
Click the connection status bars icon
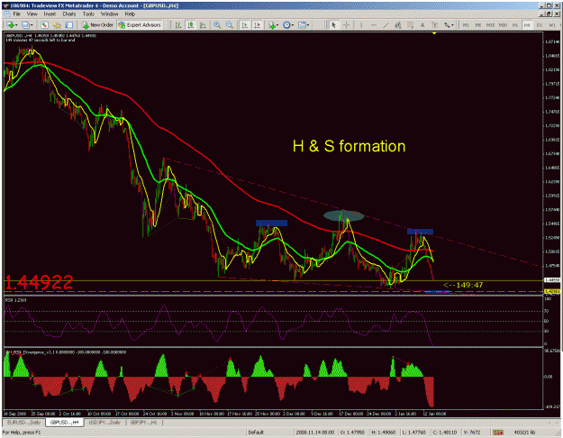[497, 433]
